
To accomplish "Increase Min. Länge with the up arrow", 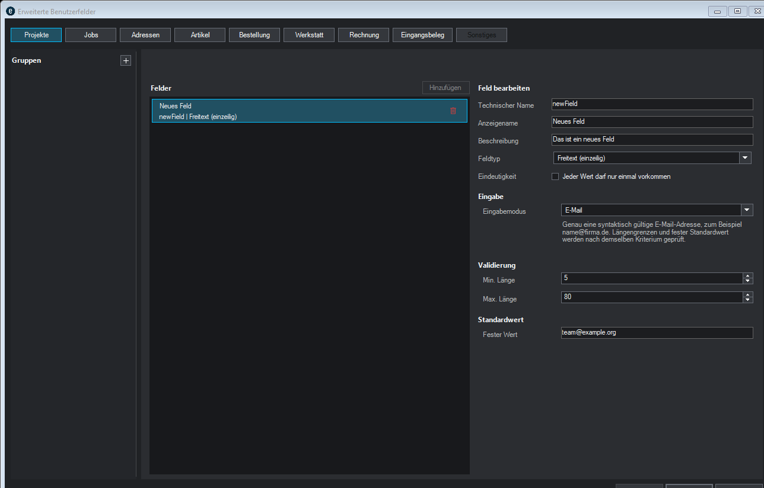I will [748, 276].
